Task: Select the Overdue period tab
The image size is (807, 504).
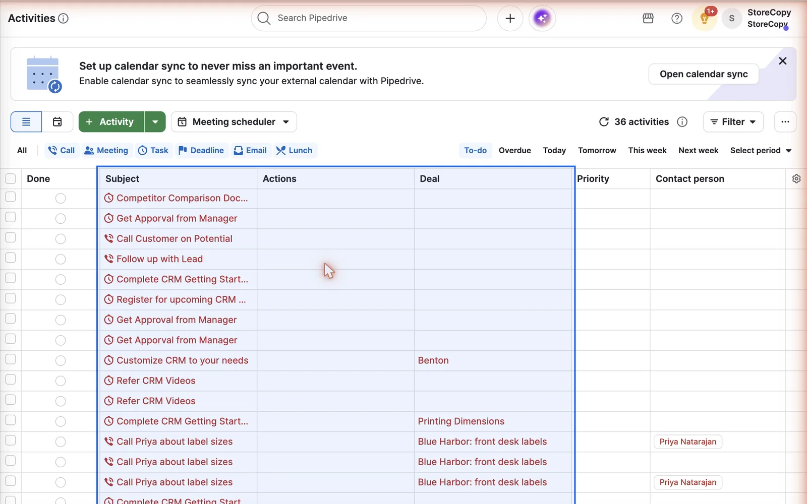Action: click(515, 150)
